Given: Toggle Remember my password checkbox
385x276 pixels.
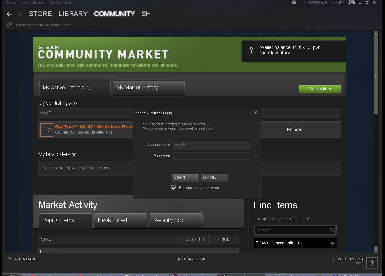Looking at the screenshot, I should coord(174,188).
